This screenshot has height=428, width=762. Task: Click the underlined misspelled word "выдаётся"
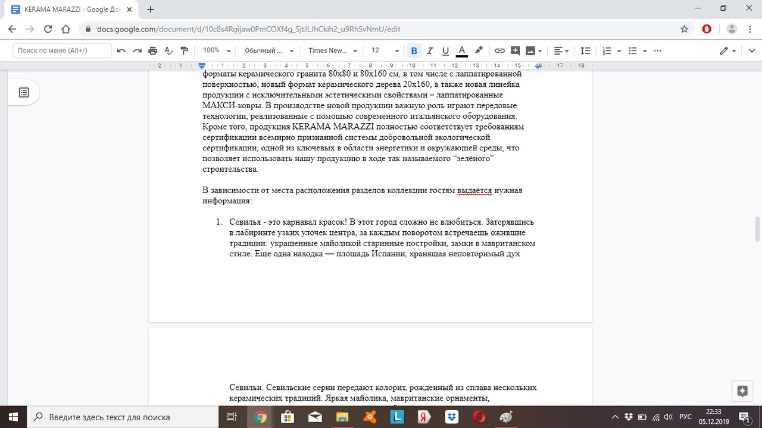coord(474,191)
